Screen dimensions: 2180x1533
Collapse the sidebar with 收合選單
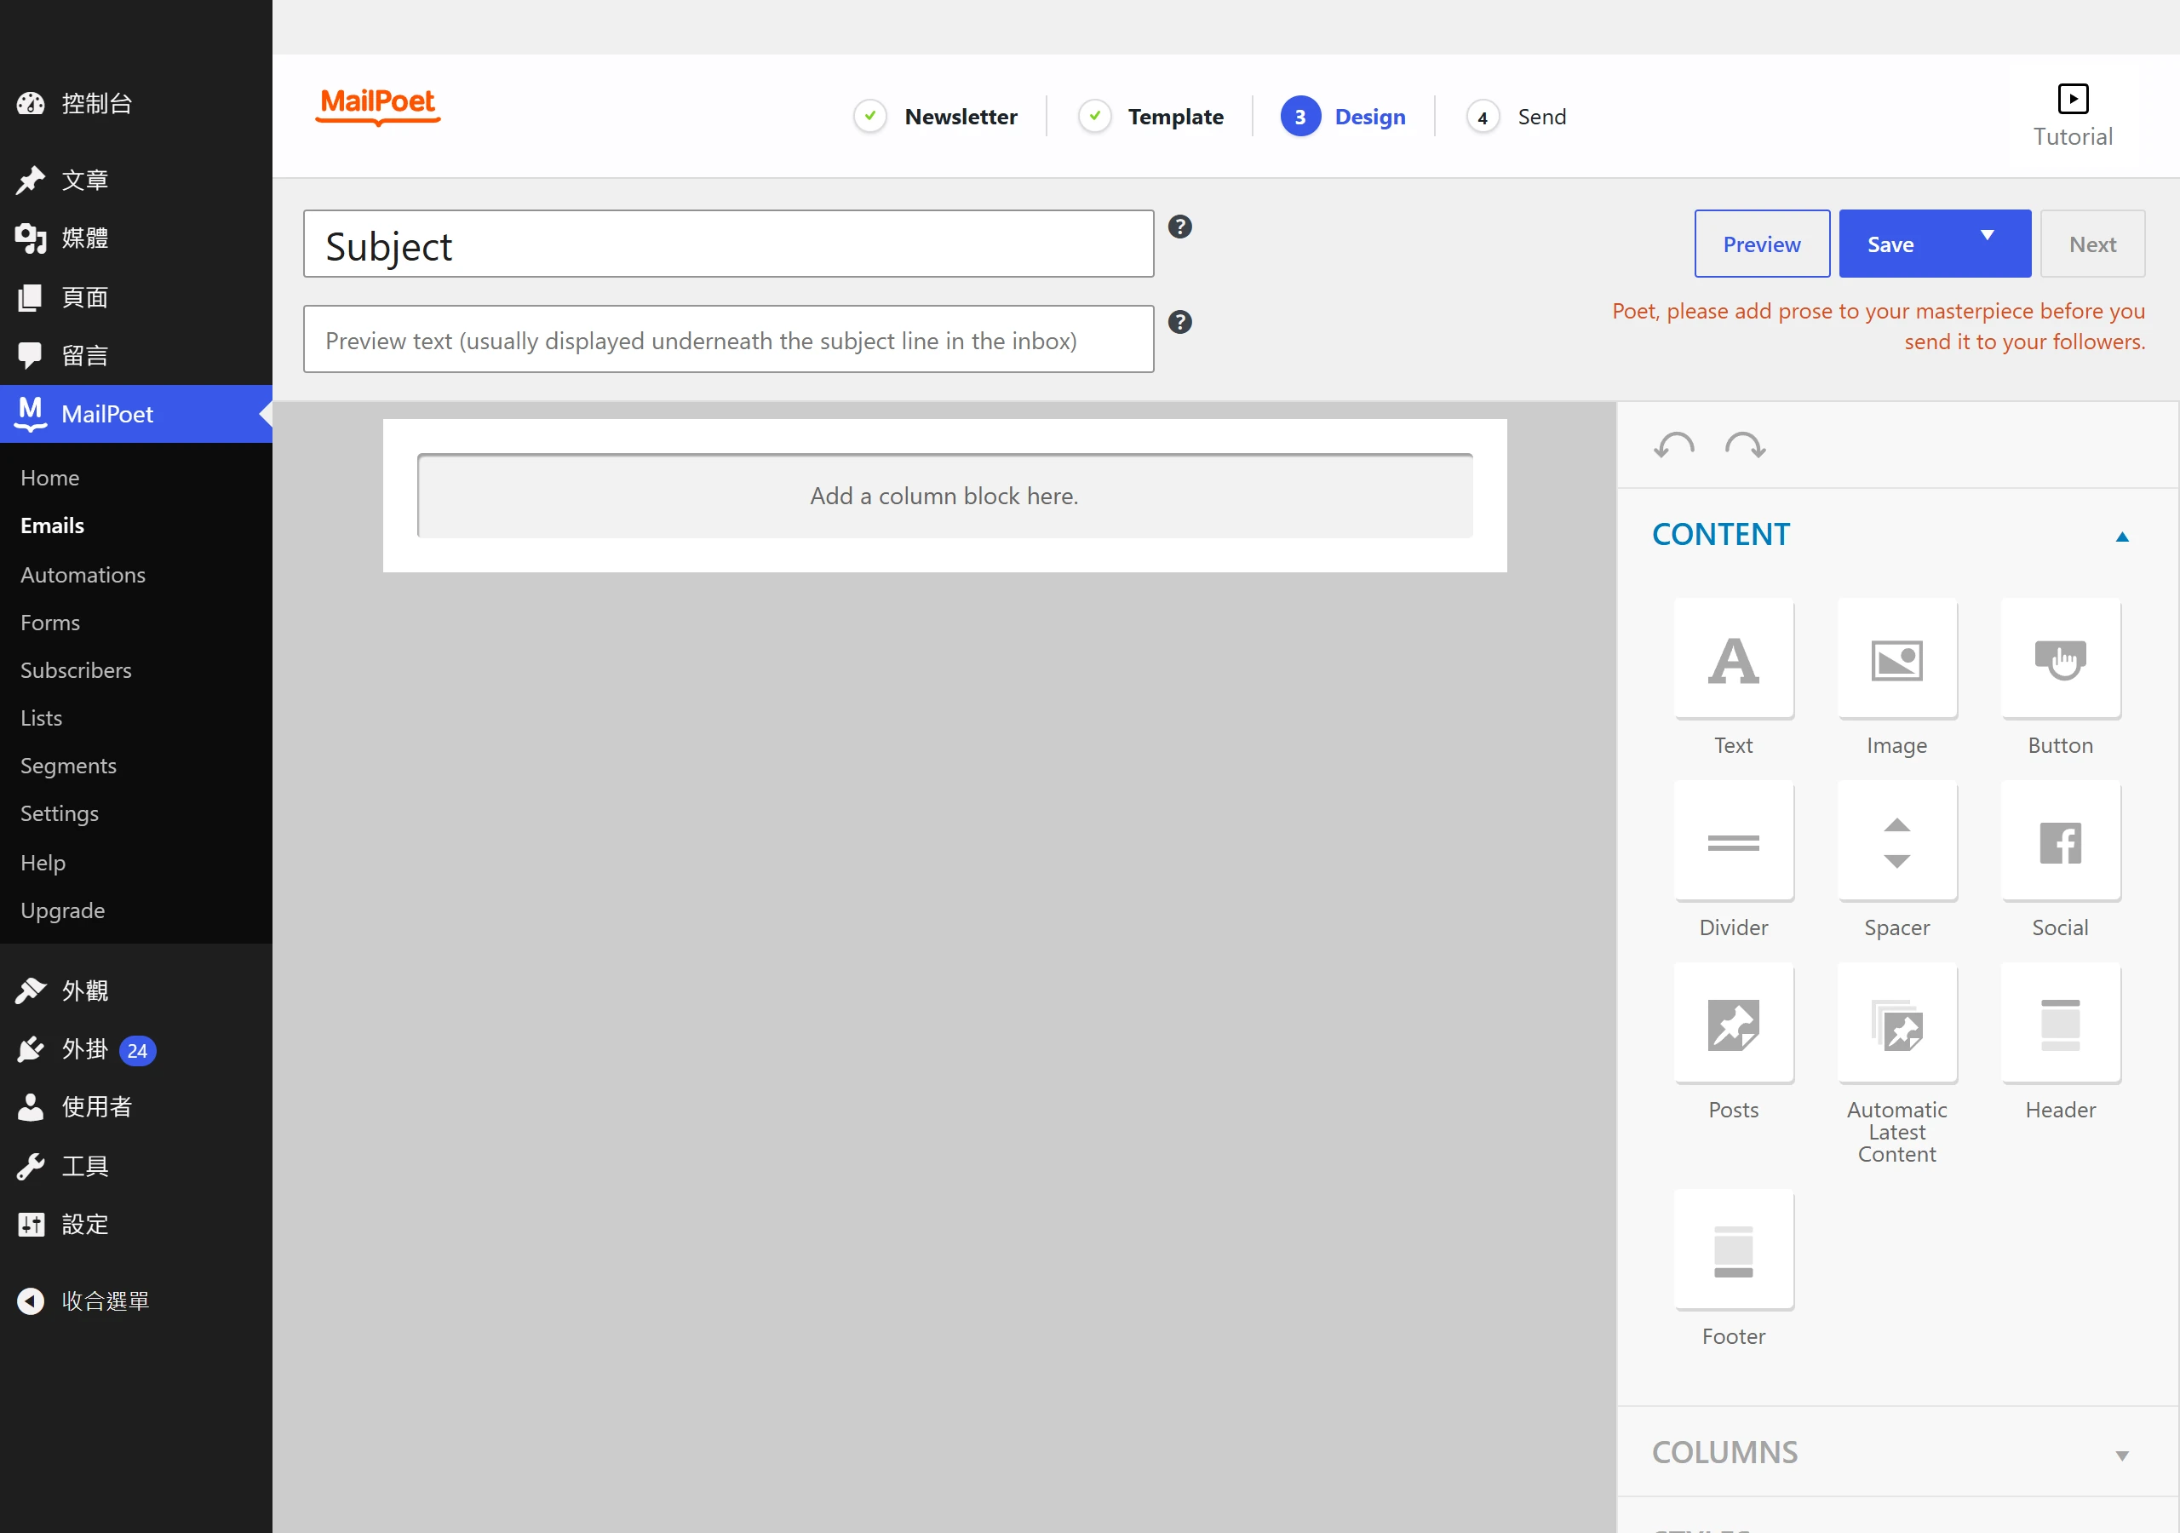[135, 1300]
